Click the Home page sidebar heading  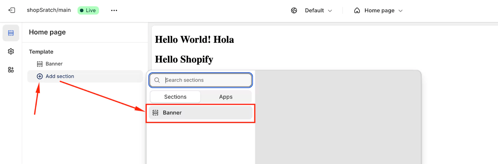(47, 32)
